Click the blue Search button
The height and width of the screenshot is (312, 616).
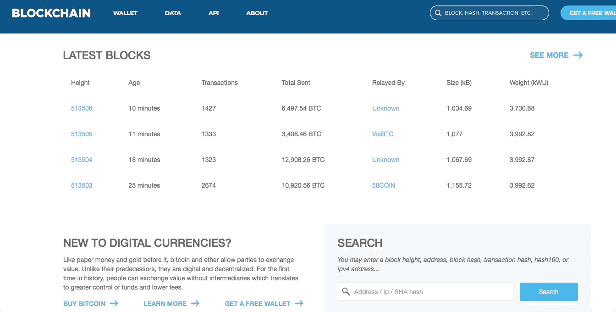(x=549, y=292)
